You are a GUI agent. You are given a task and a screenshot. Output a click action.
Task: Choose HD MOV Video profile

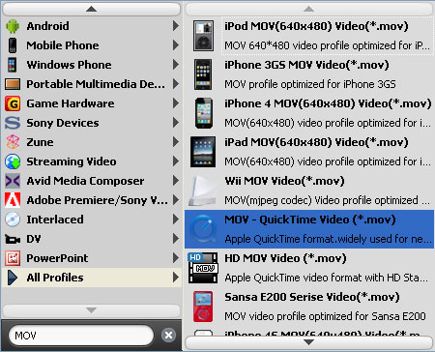(x=309, y=268)
